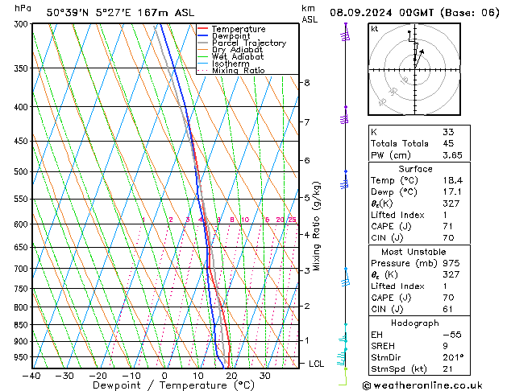Click the K index value 33
The image size is (507, 391).
click(x=448, y=132)
